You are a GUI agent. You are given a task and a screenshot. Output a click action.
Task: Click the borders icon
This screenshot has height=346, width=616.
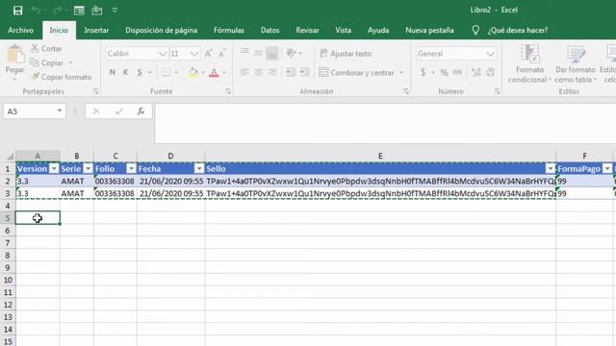coord(166,72)
